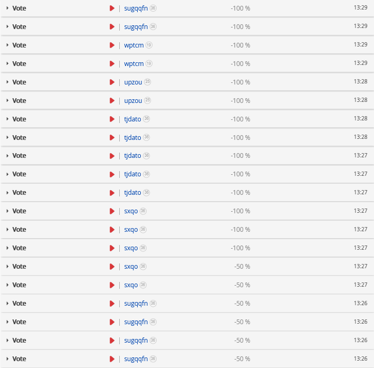
Task: Open the second upzou user link
Action: [x=133, y=101]
